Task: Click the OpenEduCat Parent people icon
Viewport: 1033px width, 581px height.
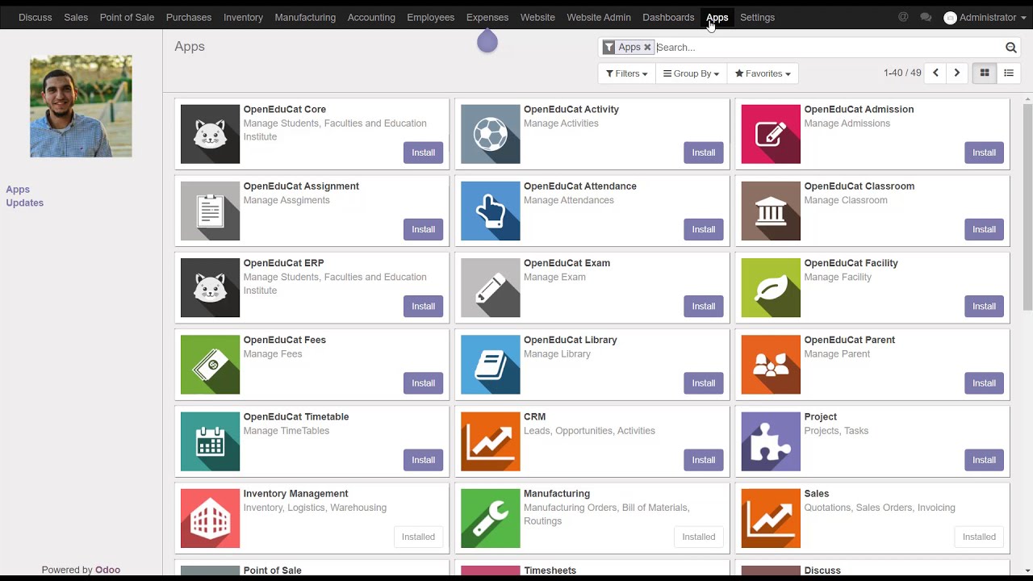Action: click(771, 365)
